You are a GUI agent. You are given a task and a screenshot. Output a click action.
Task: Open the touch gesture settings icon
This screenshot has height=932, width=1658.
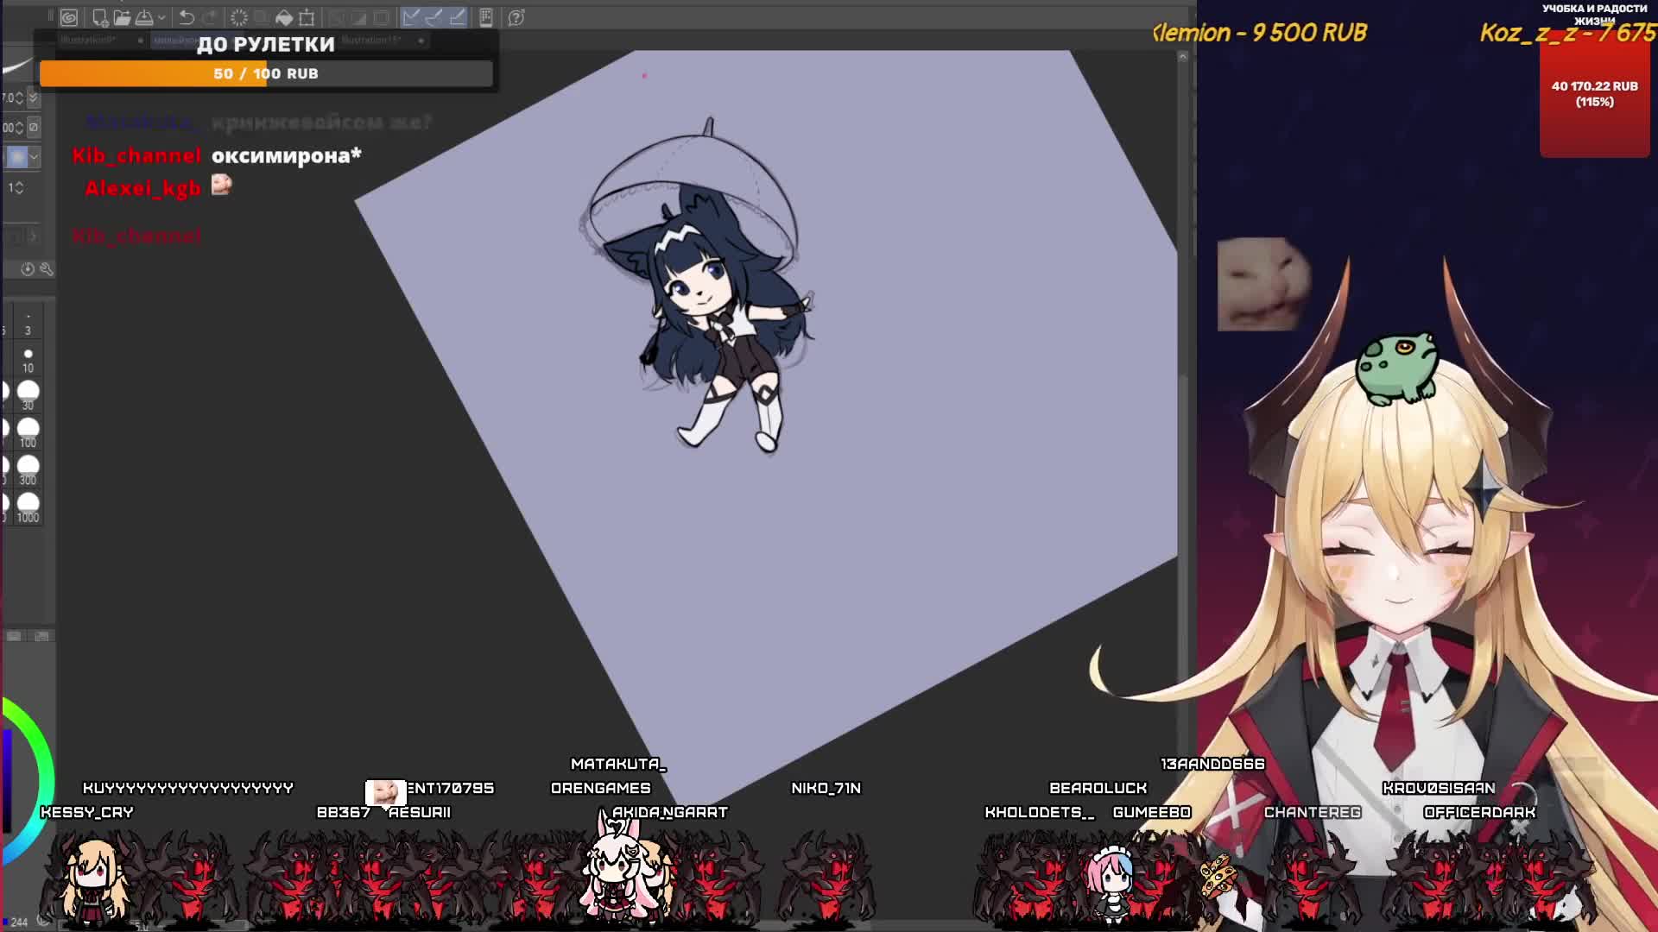click(x=486, y=17)
